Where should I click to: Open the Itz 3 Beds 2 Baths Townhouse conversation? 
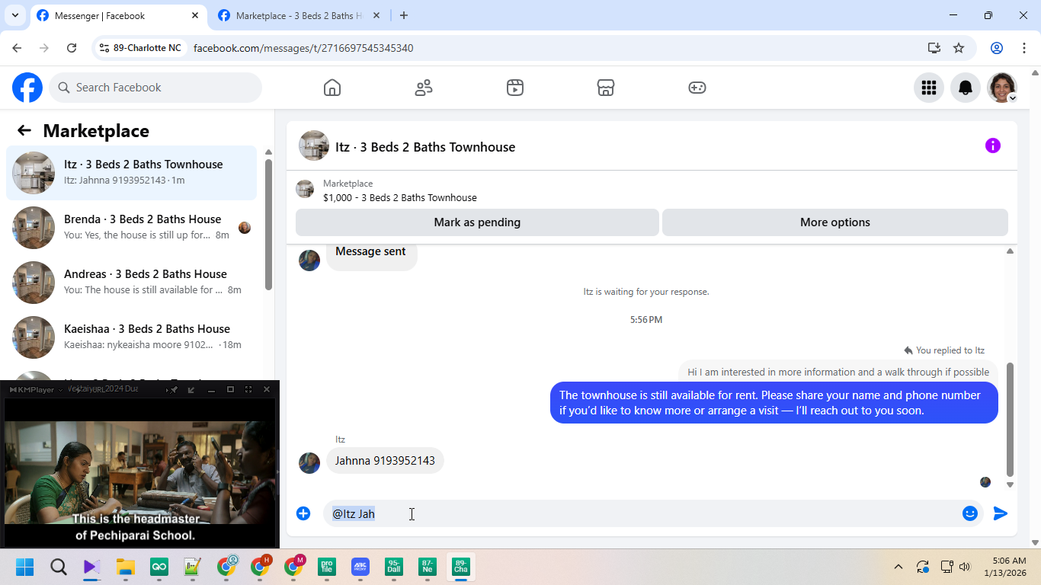pos(132,173)
